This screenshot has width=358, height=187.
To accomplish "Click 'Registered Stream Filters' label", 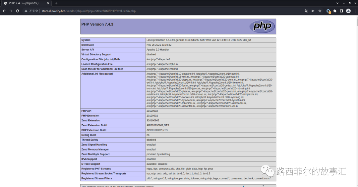I will coord(96,178).
